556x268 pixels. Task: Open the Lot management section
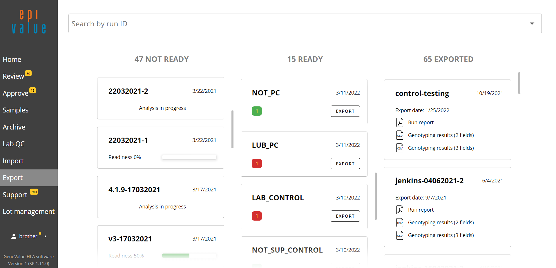click(28, 212)
